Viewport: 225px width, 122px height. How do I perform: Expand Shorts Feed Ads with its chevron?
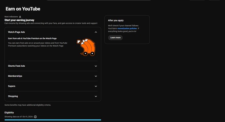(96, 66)
